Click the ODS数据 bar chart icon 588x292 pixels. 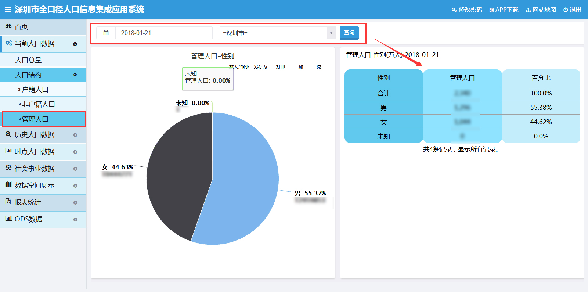pyautogui.click(x=8, y=219)
